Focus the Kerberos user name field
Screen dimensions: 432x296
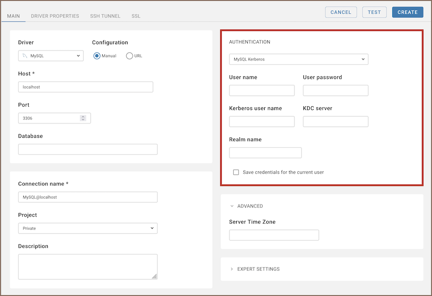point(262,122)
